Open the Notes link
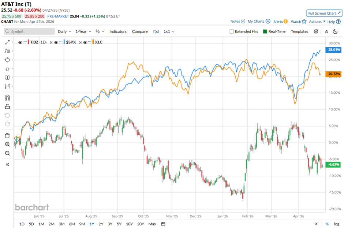This screenshot has height=228, width=344. click(238, 22)
